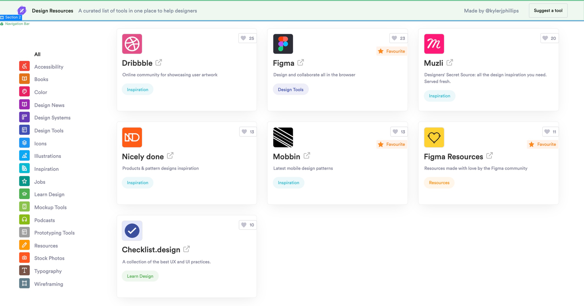The width and height of the screenshot is (584, 306).
Task: Click the Design Tools category icon
Action: pos(25,130)
